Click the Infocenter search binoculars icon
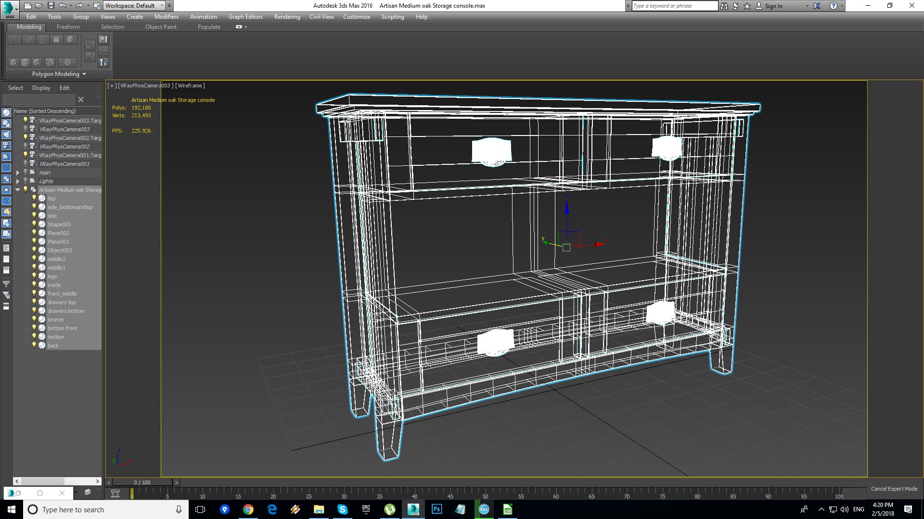Image resolution: width=924 pixels, height=519 pixels. [724, 6]
